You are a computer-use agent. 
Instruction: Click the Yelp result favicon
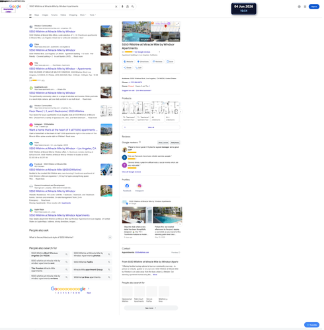pyautogui.click(x=31, y=64)
